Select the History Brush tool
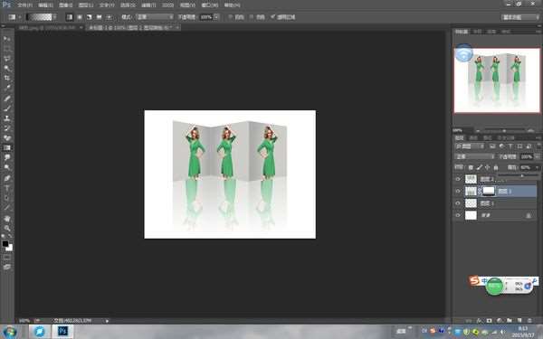 click(7, 128)
